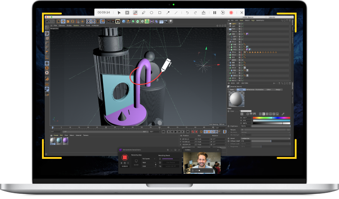Jump to animation start

[163, 132]
